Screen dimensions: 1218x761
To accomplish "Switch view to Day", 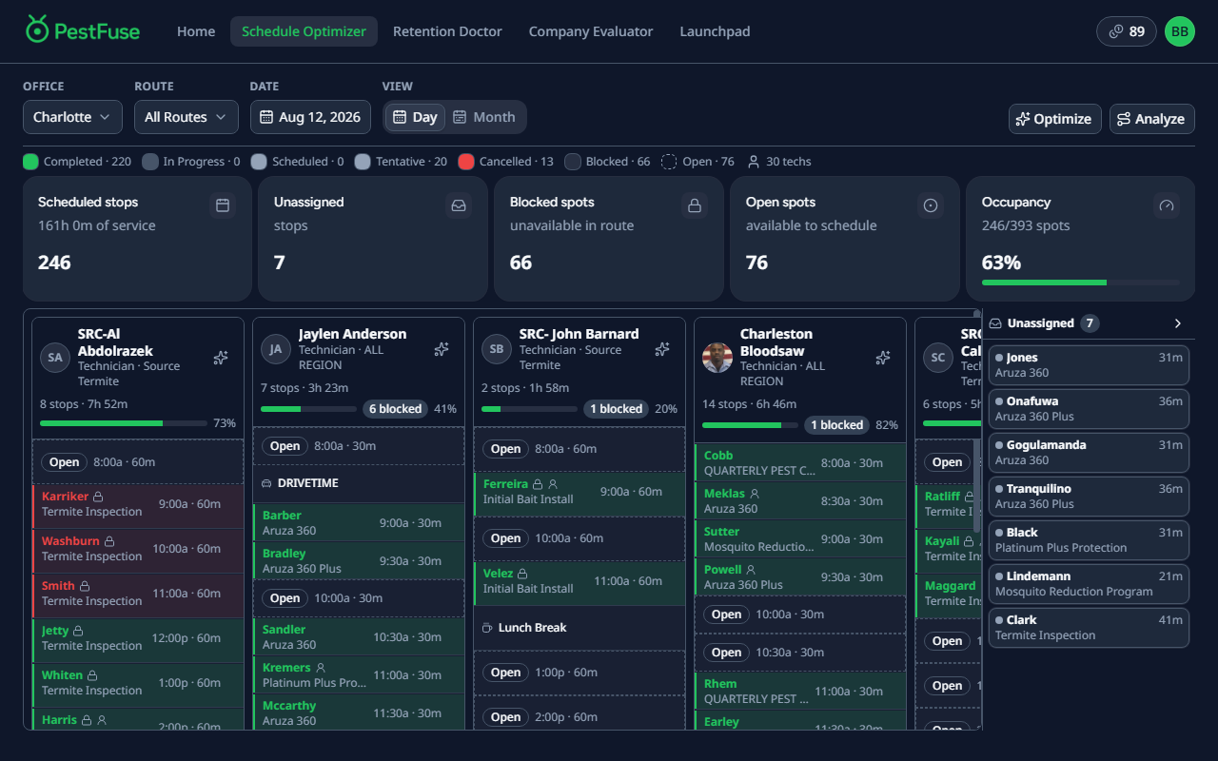I will coord(415,117).
